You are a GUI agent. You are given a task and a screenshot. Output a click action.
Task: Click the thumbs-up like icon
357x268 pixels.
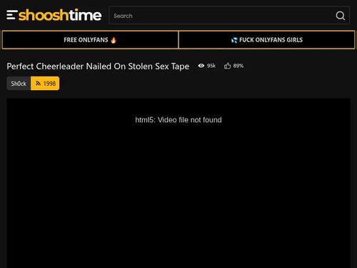click(x=227, y=66)
